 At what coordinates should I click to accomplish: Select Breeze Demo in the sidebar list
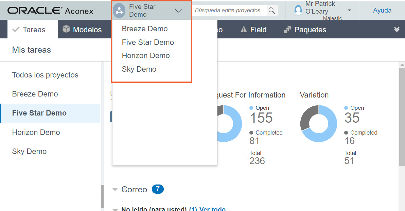(35, 94)
